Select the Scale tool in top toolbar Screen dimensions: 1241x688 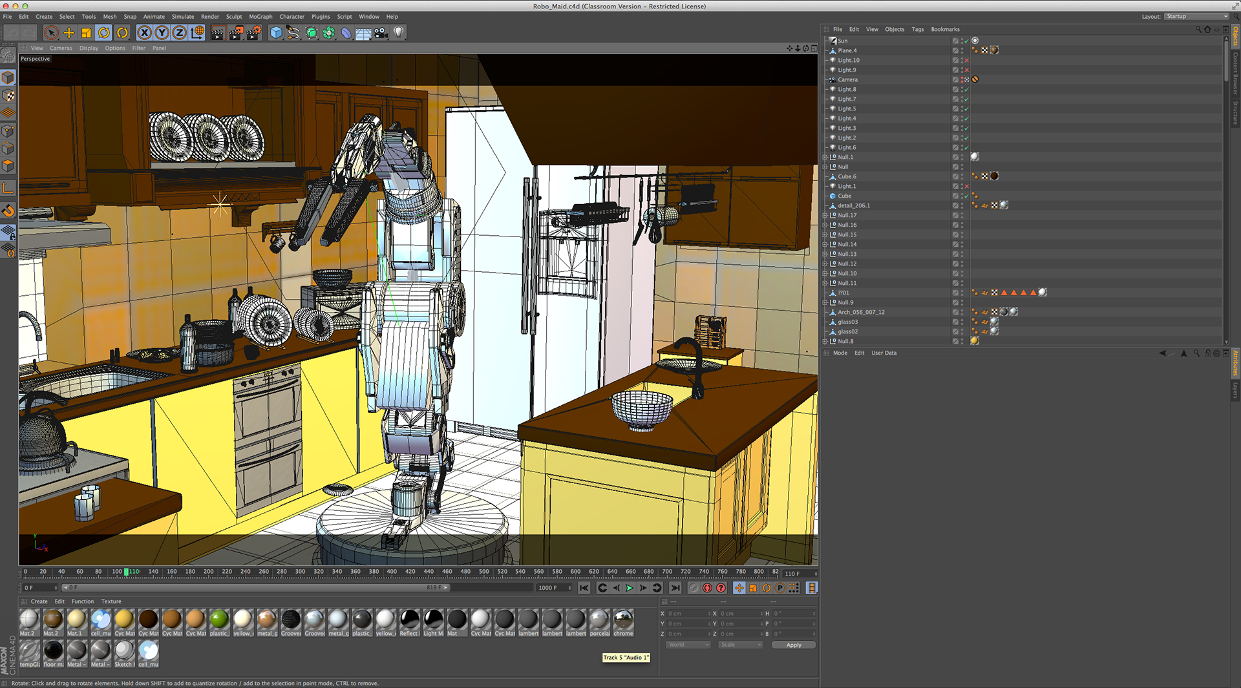click(x=86, y=33)
